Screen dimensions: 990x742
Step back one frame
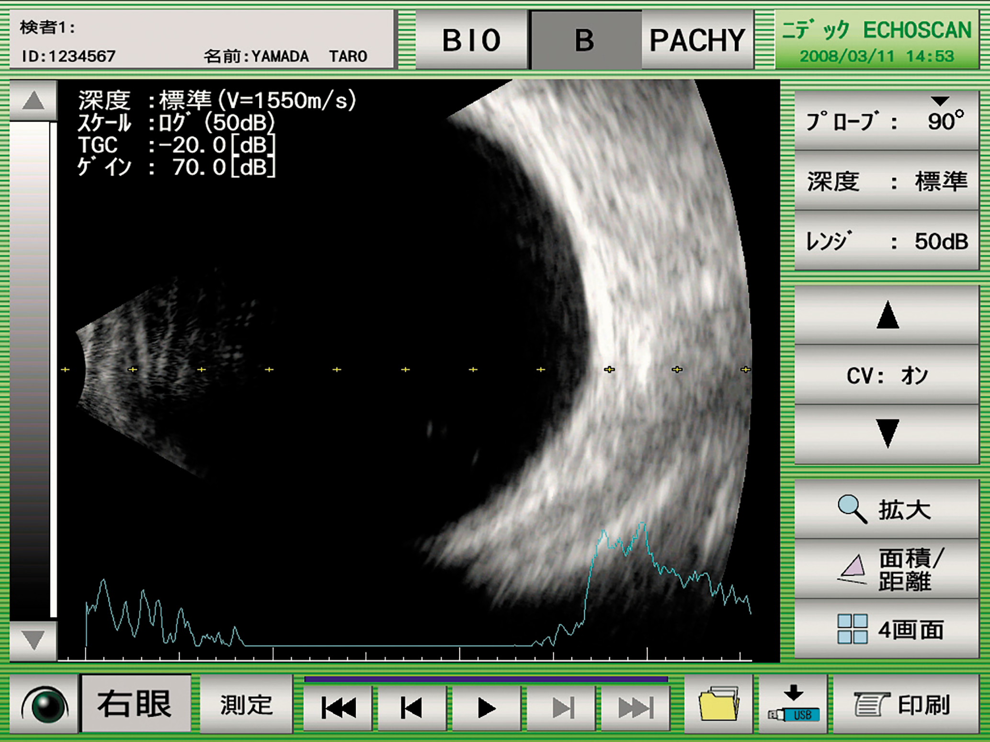pos(412,707)
